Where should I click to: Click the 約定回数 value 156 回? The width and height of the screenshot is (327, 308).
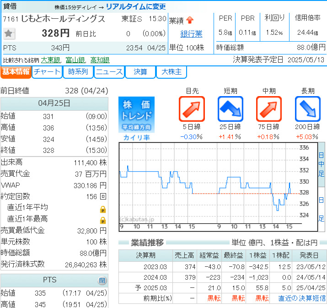click(96, 196)
